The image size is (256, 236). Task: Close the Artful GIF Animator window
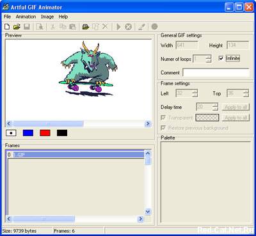point(249,7)
